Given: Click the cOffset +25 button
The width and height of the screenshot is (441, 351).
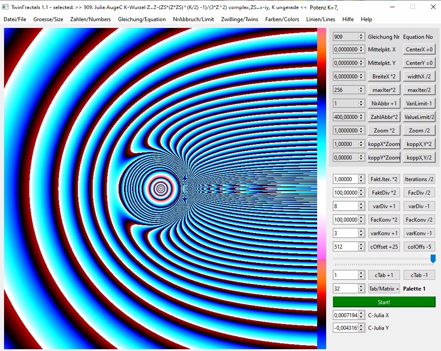Looking at the screenshot, I should (x=384, y=246).
